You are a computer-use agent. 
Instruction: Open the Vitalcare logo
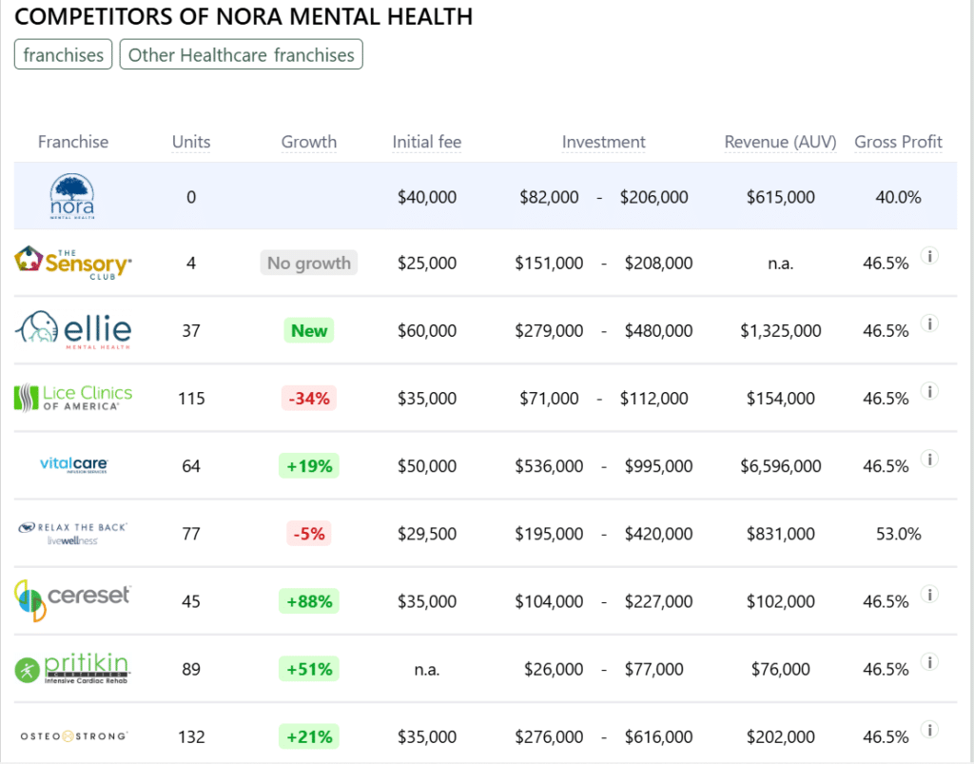point(73,465)
